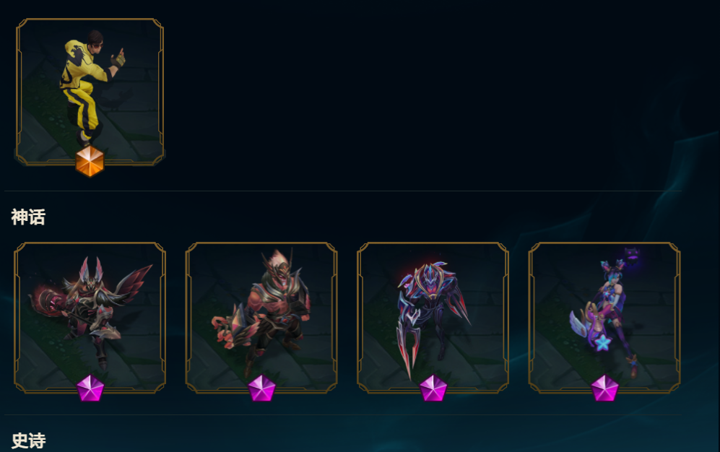Open the red-winged mace warrior skin
The image size is (720, 452).
pyautogui.click(x=90, y=318)
